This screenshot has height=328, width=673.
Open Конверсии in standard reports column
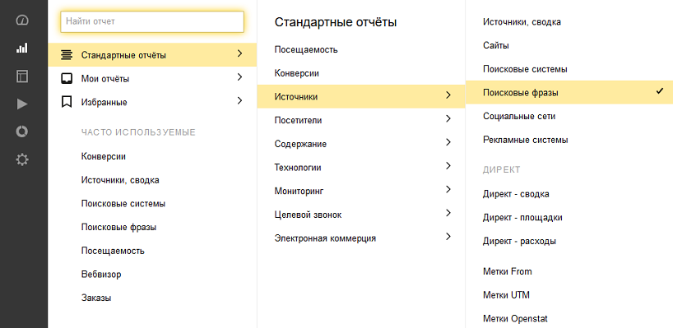point(296,73)
